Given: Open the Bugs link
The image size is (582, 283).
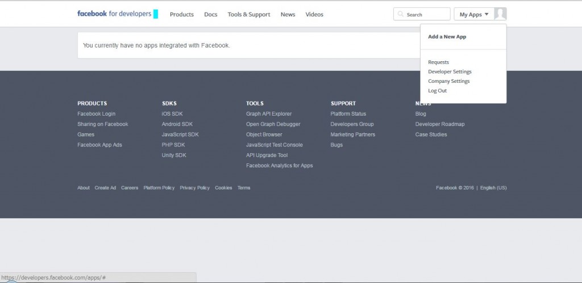Looking at the screenshot, I should 336,145.
